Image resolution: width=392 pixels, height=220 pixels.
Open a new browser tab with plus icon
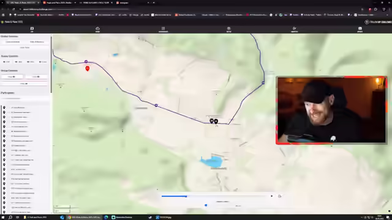(154, 2)
